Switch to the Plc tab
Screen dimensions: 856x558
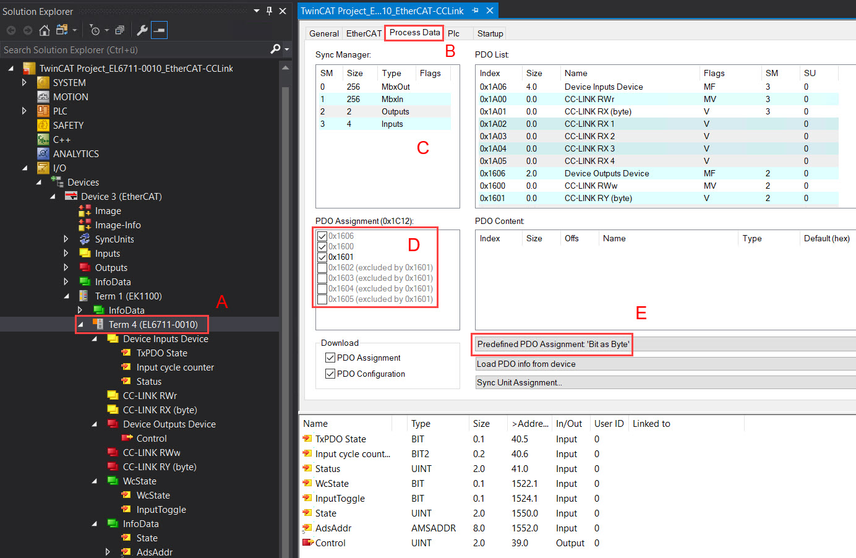[453, 33]
